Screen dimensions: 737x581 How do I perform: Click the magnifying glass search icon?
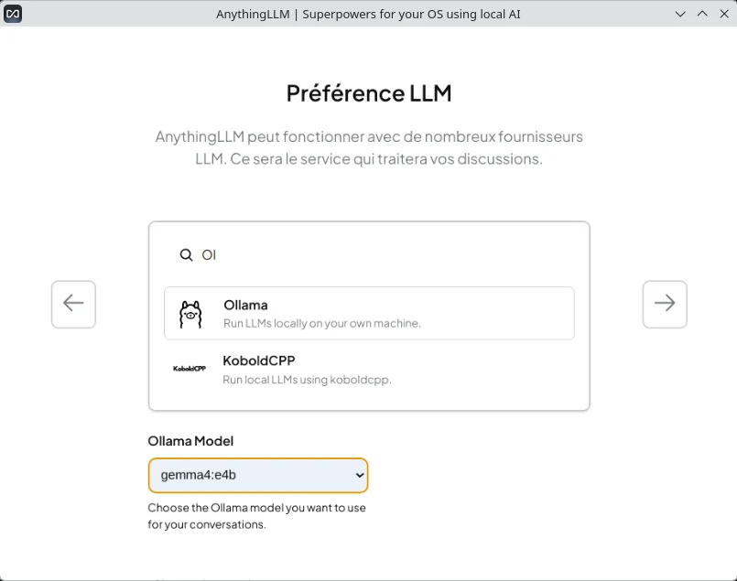click(186, 255)
